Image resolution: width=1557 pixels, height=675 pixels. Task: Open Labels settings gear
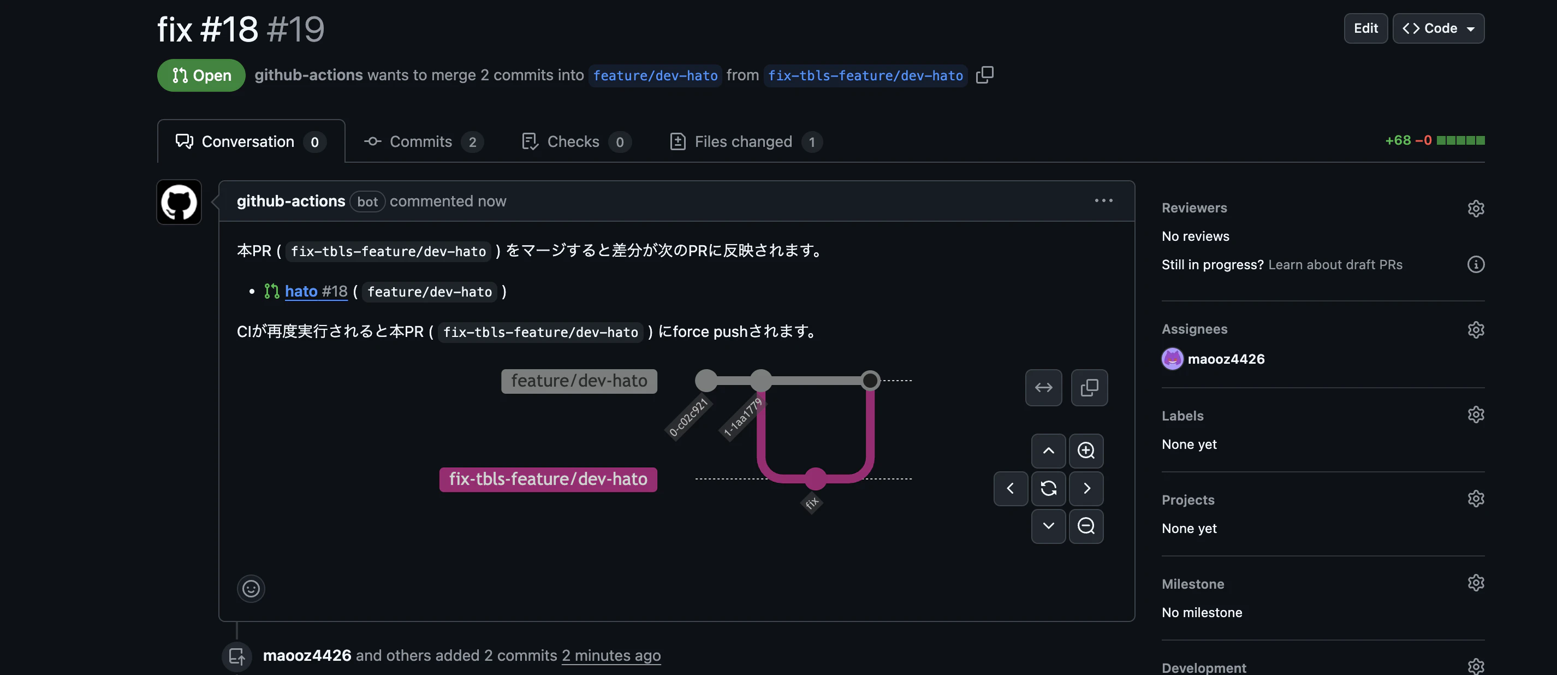tap(1476, 415)
